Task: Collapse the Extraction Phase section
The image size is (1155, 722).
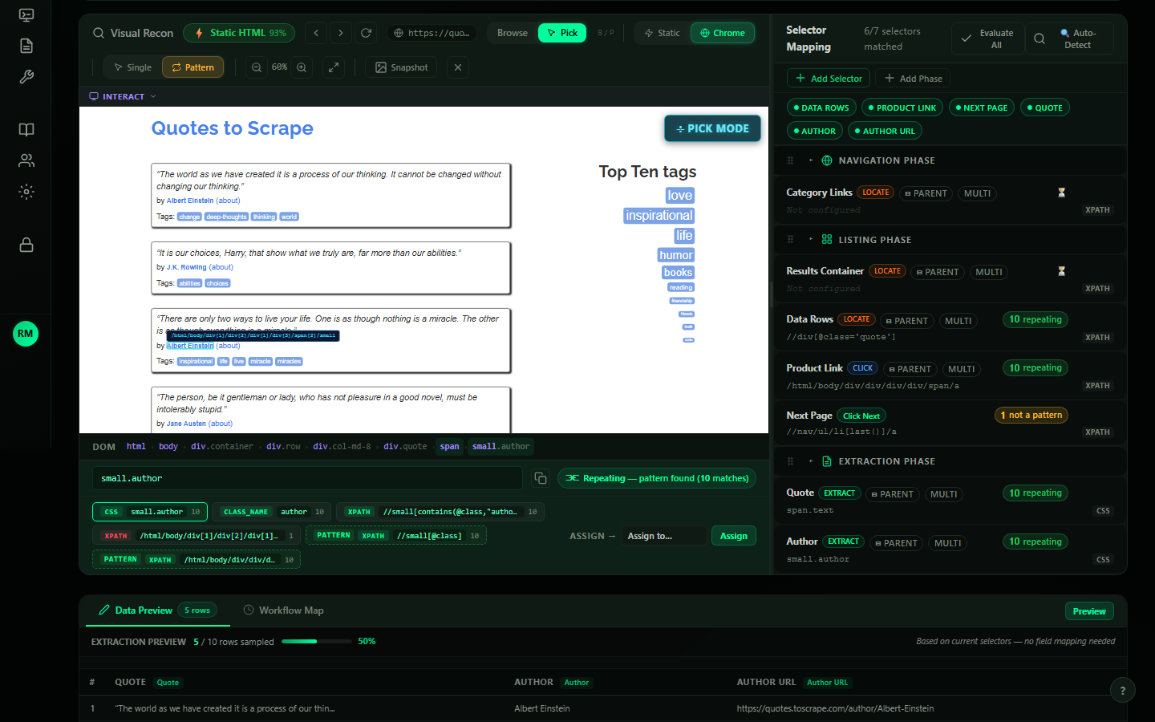Action: (811, 461)
